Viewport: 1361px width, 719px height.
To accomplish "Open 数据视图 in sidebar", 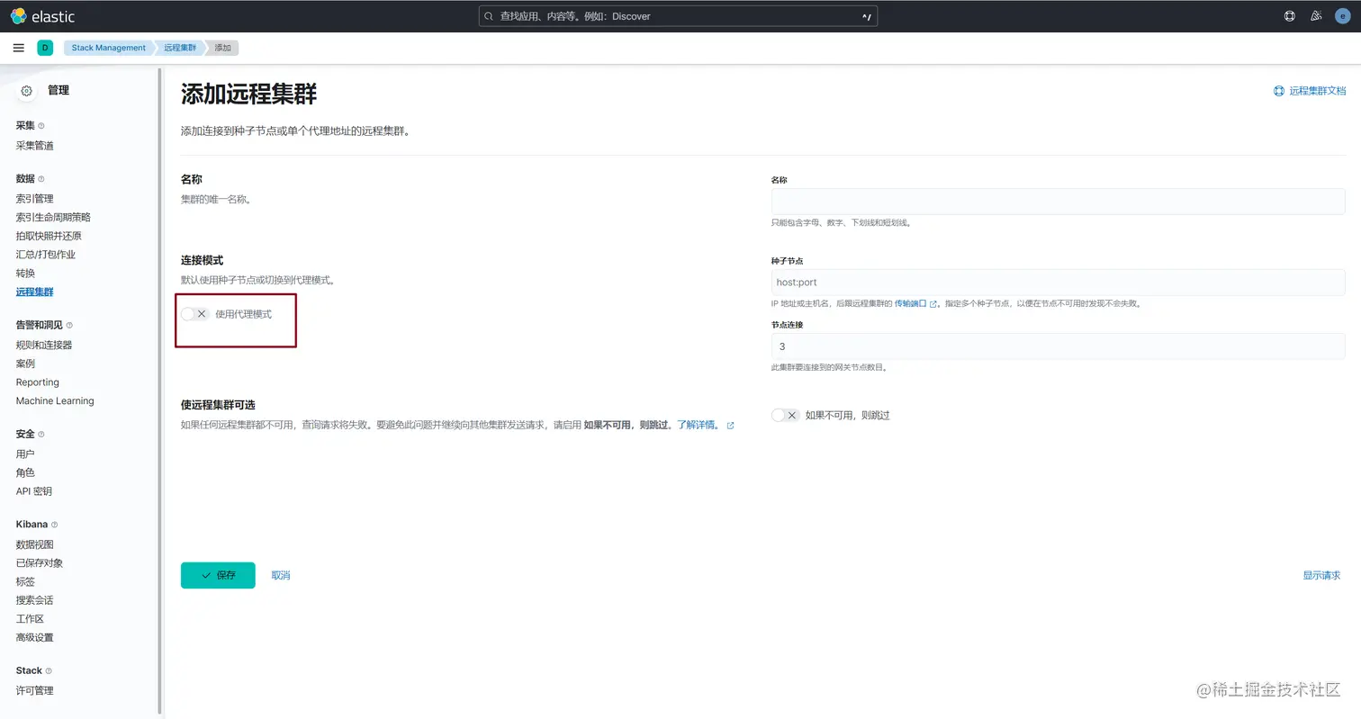I will coord(34,544).
